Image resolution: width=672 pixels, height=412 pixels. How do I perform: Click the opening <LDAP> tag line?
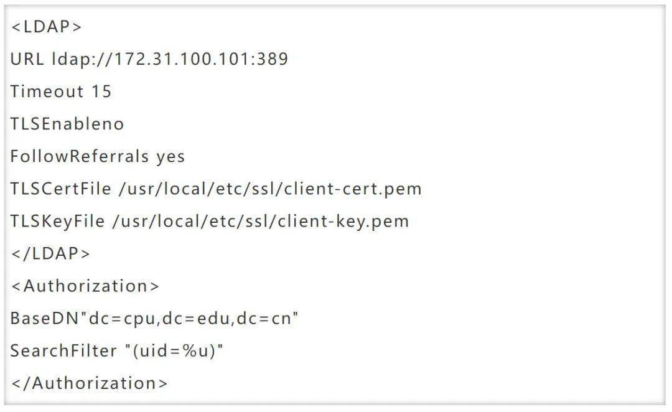(x=46, y=27)
